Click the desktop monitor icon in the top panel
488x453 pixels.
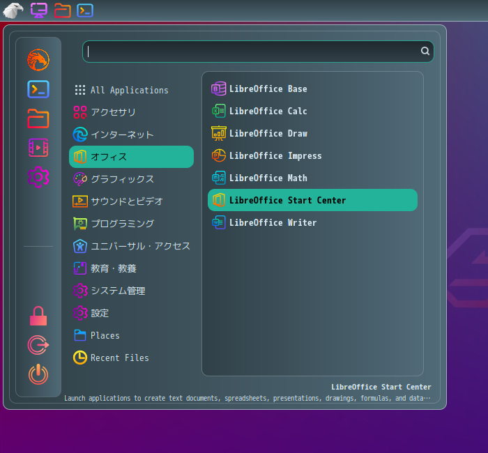[39, 10]
